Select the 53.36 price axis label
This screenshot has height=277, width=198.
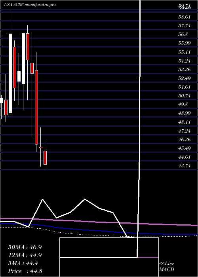pyautogui.click(x=185, y=69)
